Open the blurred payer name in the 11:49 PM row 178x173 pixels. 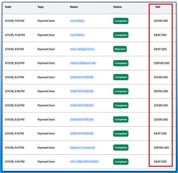point(77,35)
